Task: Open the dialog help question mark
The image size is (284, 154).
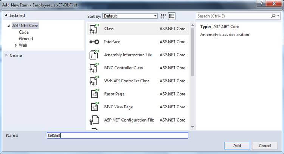Action: click(x=261, y=4)
